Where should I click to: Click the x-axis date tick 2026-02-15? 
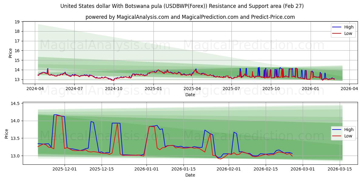coord(265,169)
